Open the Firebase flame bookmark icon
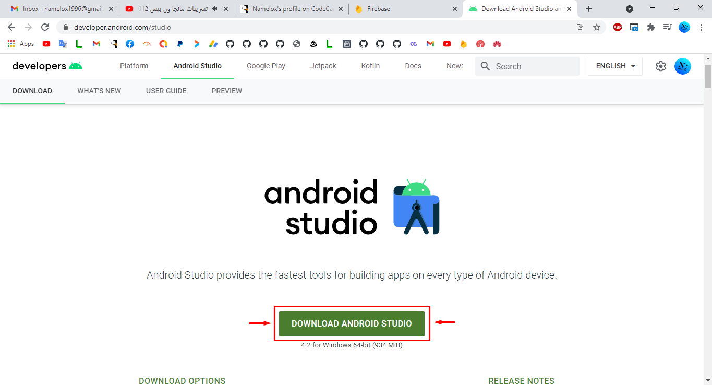The width and height of the screenshot is (712, 385). (464, 44)
